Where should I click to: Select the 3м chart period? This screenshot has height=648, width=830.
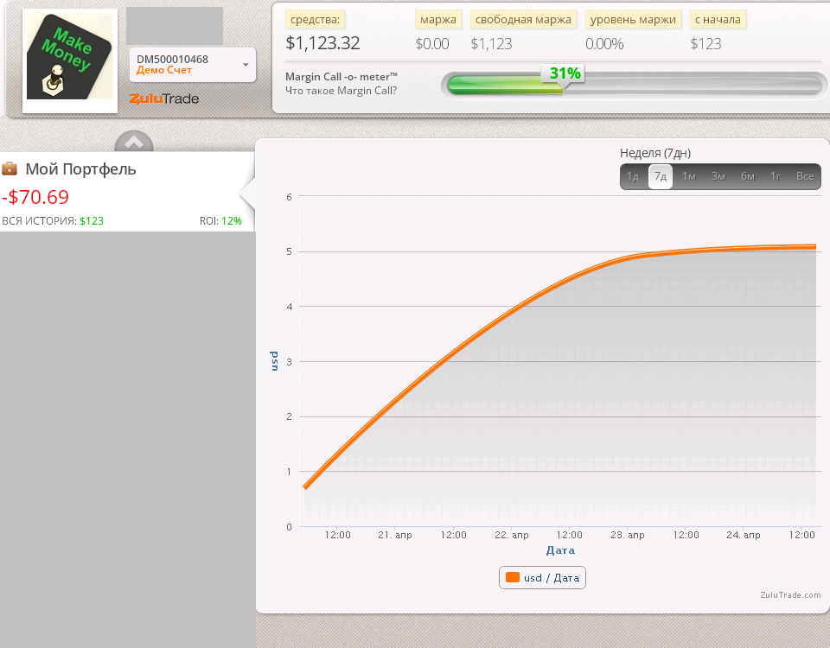[718, 176]
